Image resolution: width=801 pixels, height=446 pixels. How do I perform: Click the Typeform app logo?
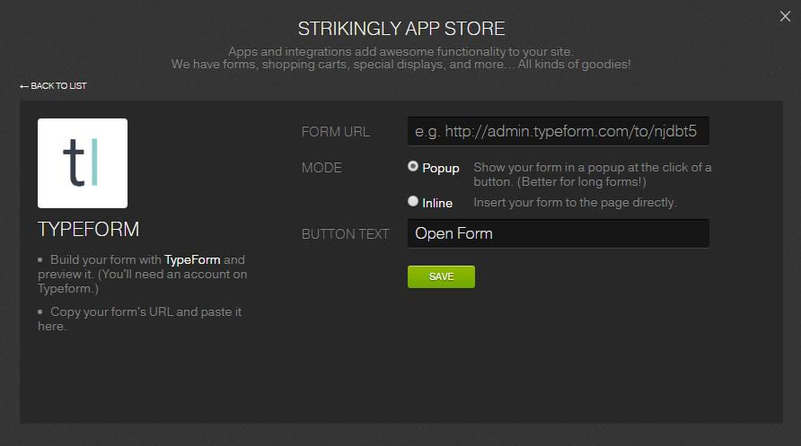coord(83,163)
